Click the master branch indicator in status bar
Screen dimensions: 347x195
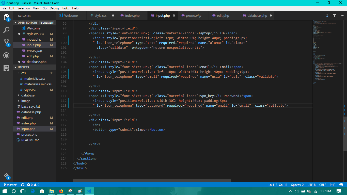coord(10,185)
